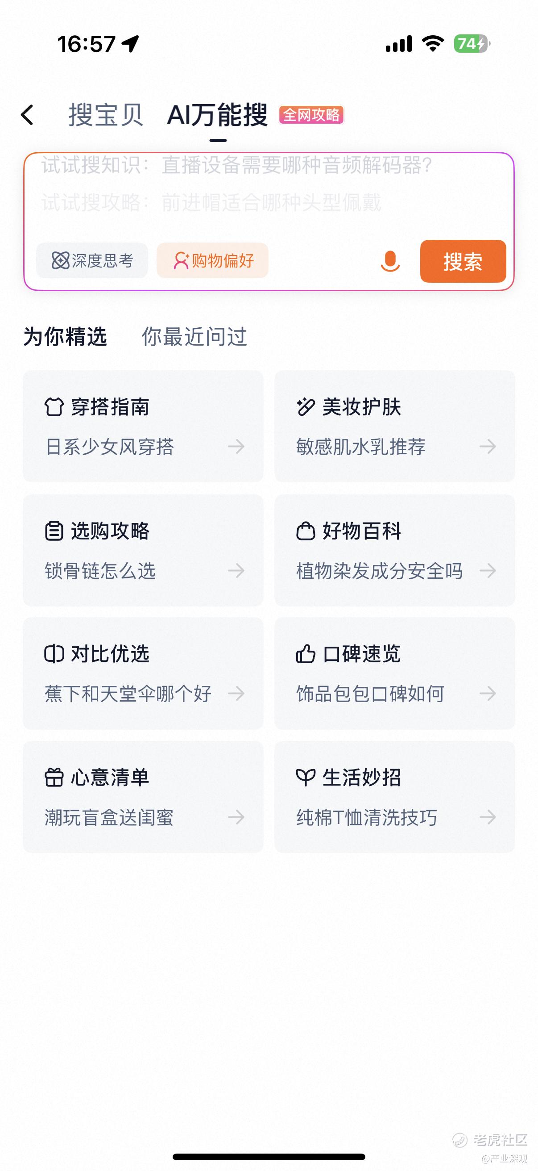Tap the gift icon beside 心意清单
Image resolution: width=538 pixels, height=1171 pixels.
(54, 778)
